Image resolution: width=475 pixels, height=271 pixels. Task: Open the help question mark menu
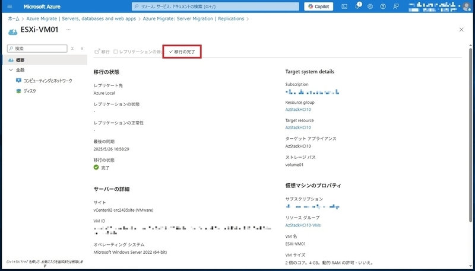click(x=383, y=7)
